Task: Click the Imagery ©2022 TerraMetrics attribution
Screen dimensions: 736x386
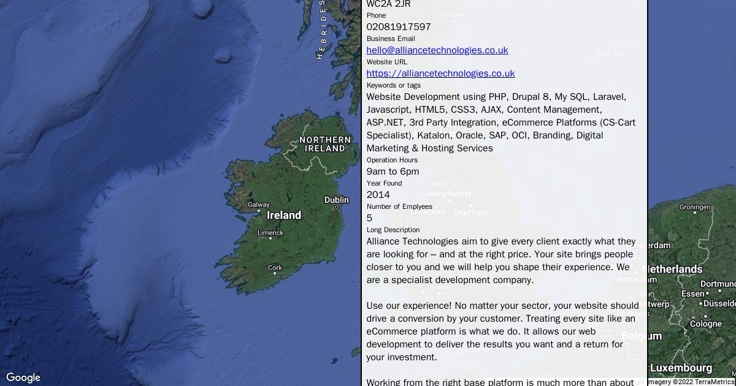Action: coord(681,382)
